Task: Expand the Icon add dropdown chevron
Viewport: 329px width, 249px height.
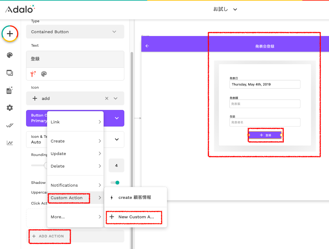Action: click(116, 98)
